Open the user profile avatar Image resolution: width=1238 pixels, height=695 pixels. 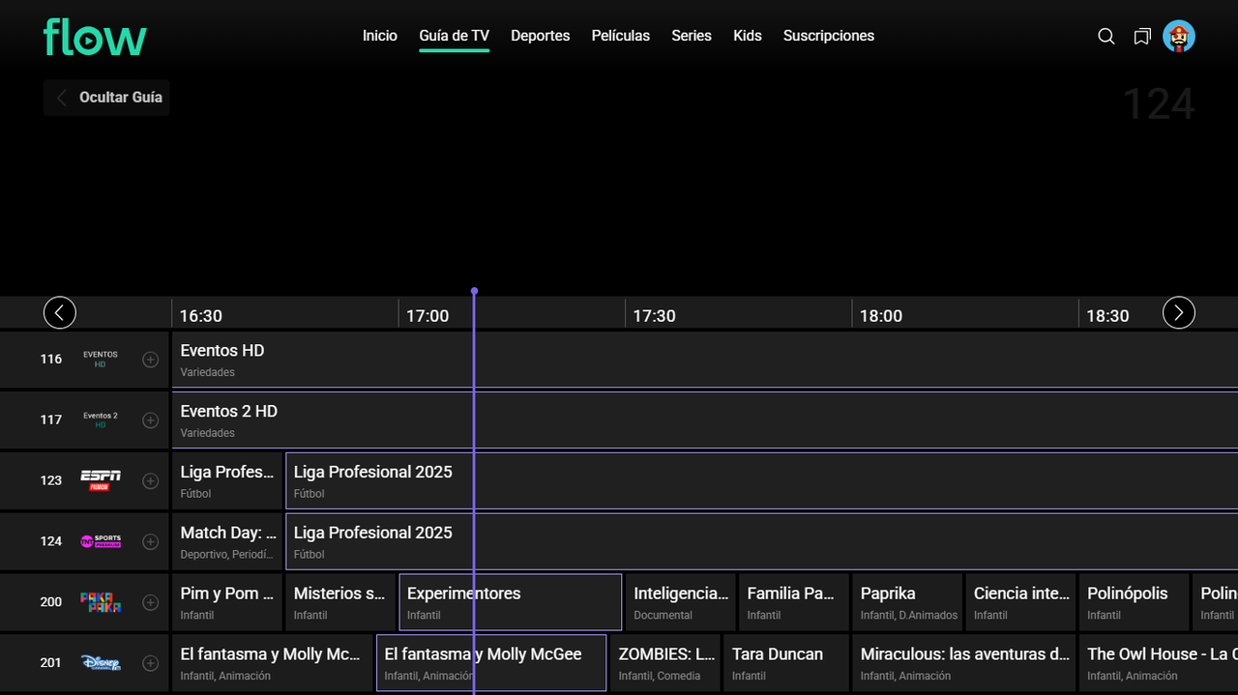tap(1179, 36)
